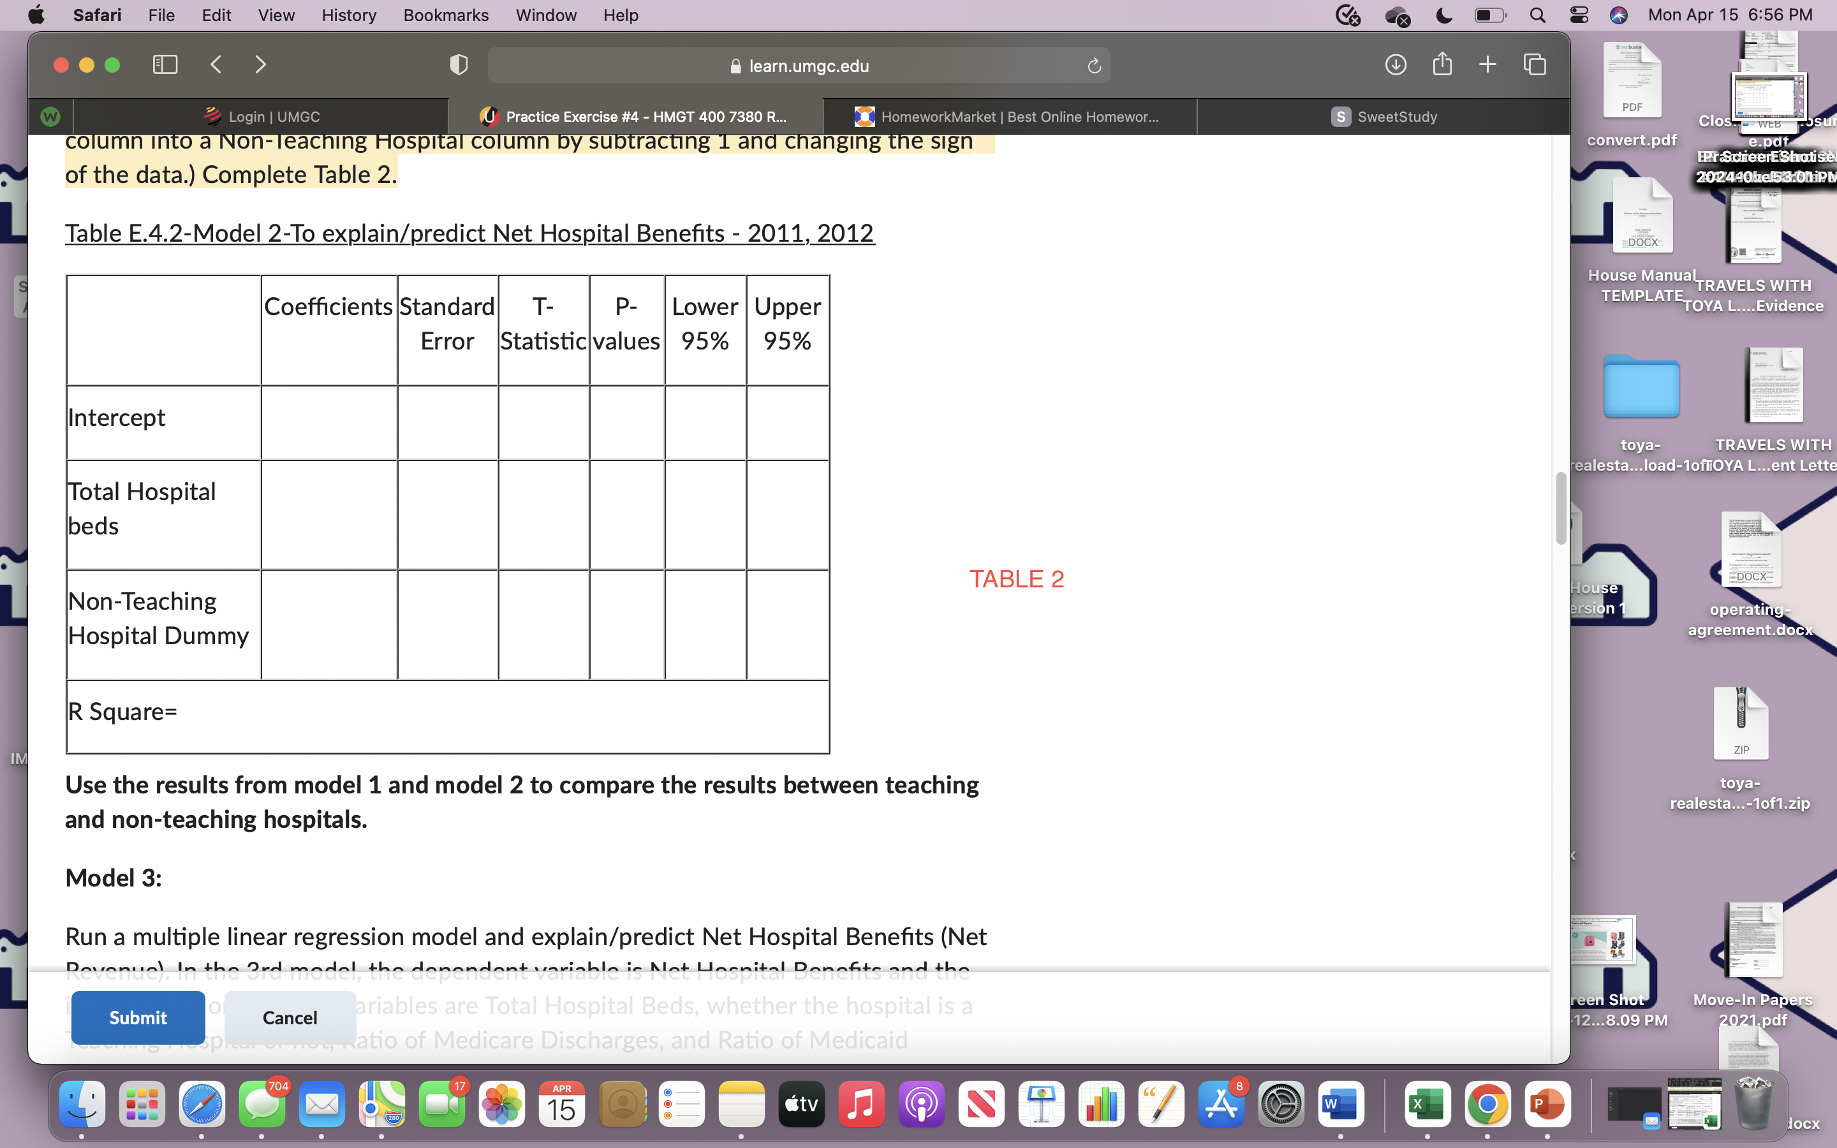Open the pinned W tab
Screen dimensions: 1837x1148
(x=50, y=116)
